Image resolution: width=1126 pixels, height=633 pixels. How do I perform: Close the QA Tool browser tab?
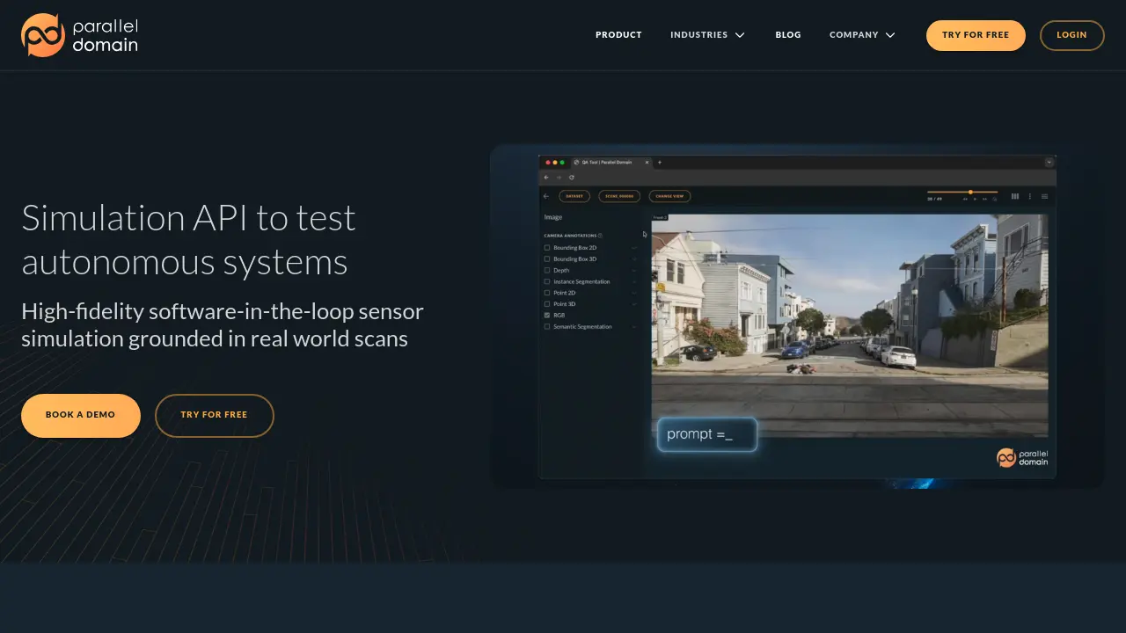[647, 163]
